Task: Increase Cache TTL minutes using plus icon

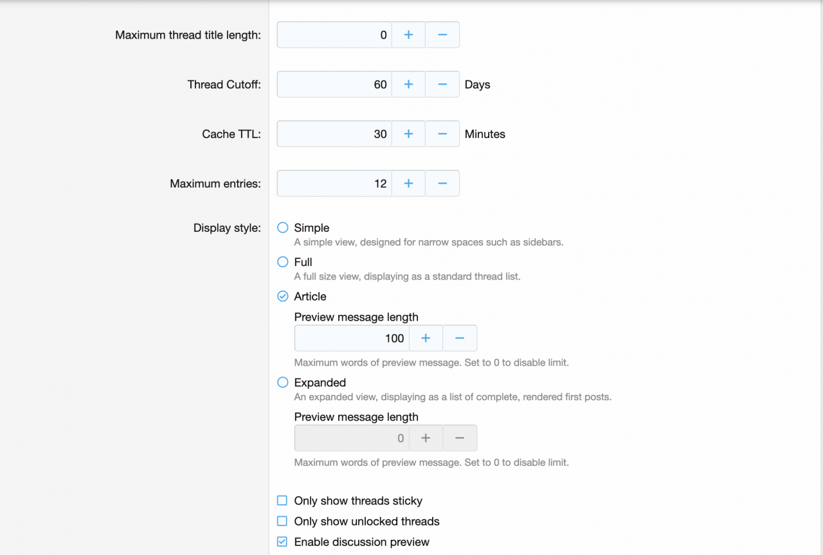Action: tap(408, 134)
